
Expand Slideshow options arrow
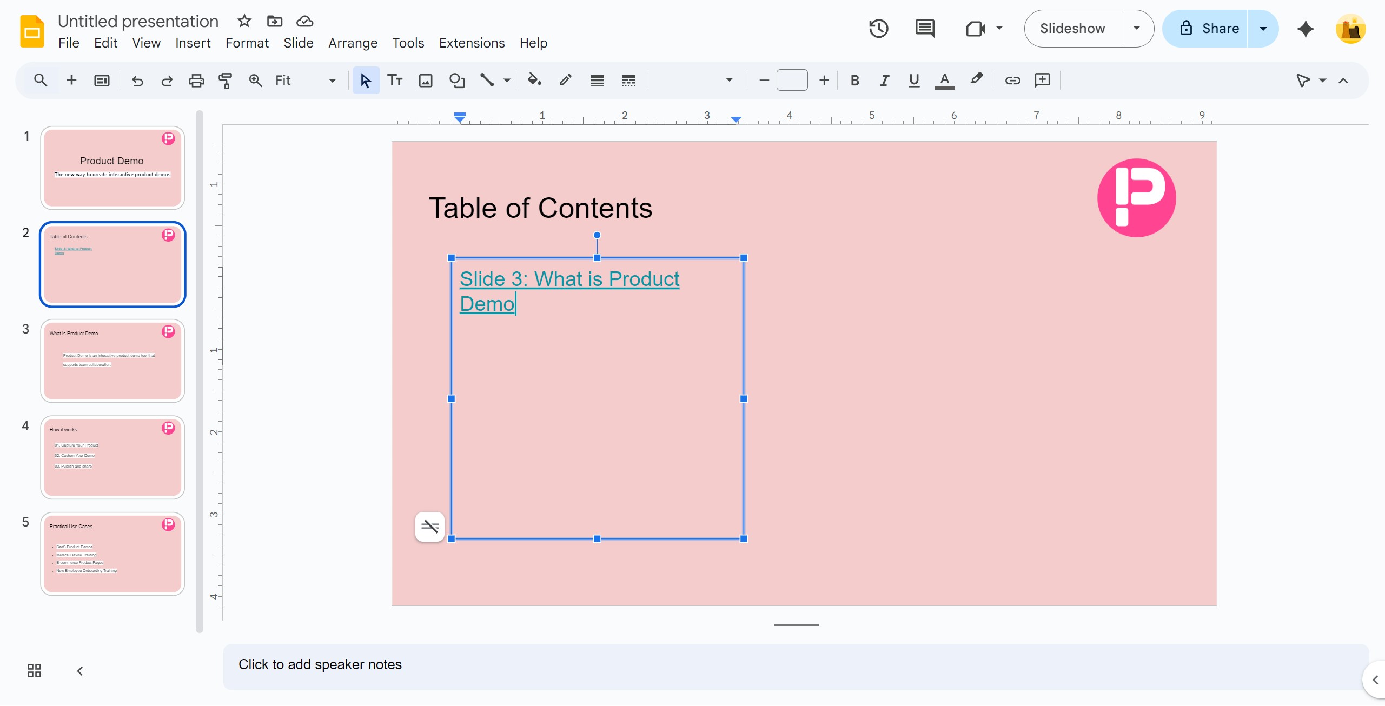1137,28
